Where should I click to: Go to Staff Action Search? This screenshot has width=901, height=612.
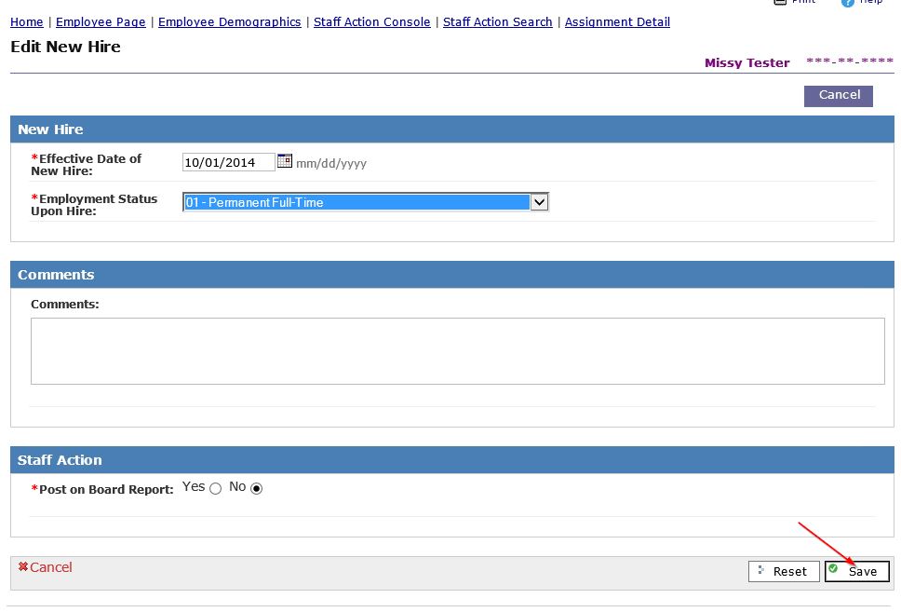pyautogui.click(x=497, y=22)
